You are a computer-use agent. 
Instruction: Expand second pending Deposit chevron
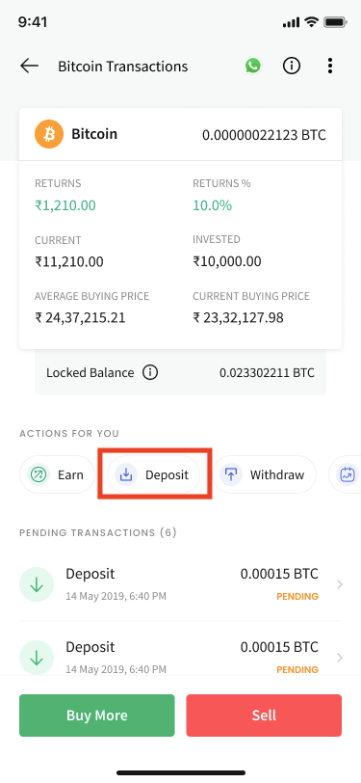pyautogui.click(x=340, y=658)
